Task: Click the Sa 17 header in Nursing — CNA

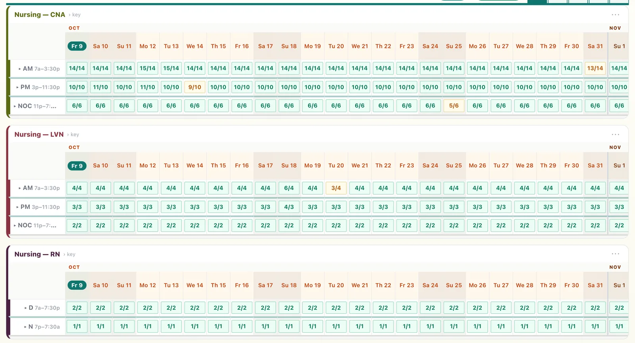Action: coord(266,46)
